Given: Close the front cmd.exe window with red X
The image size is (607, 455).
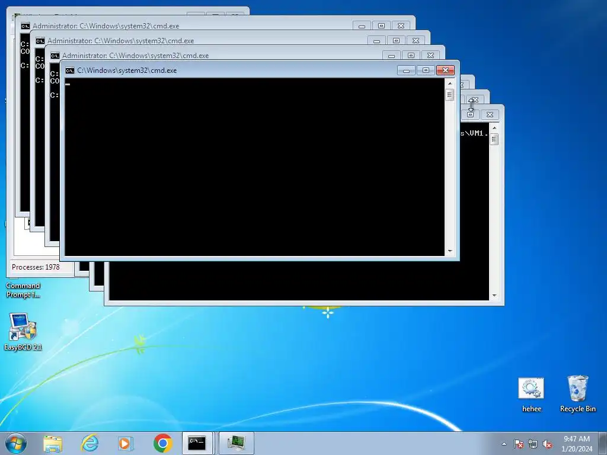Looking at the screenshot, I should [x=445, y=70].
